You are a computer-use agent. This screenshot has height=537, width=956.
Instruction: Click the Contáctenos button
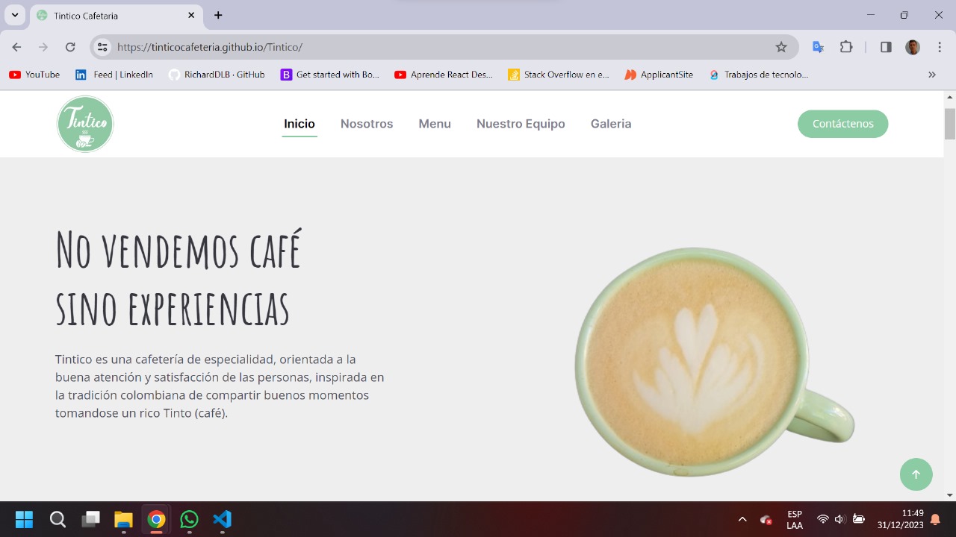pos(843,124)
